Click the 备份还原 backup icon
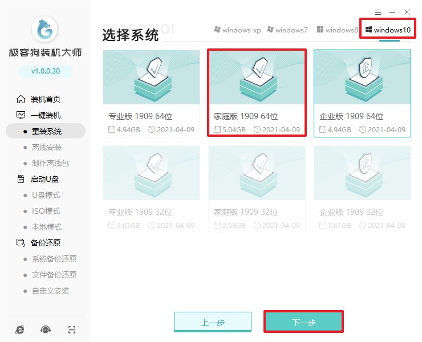 (21, 243)
